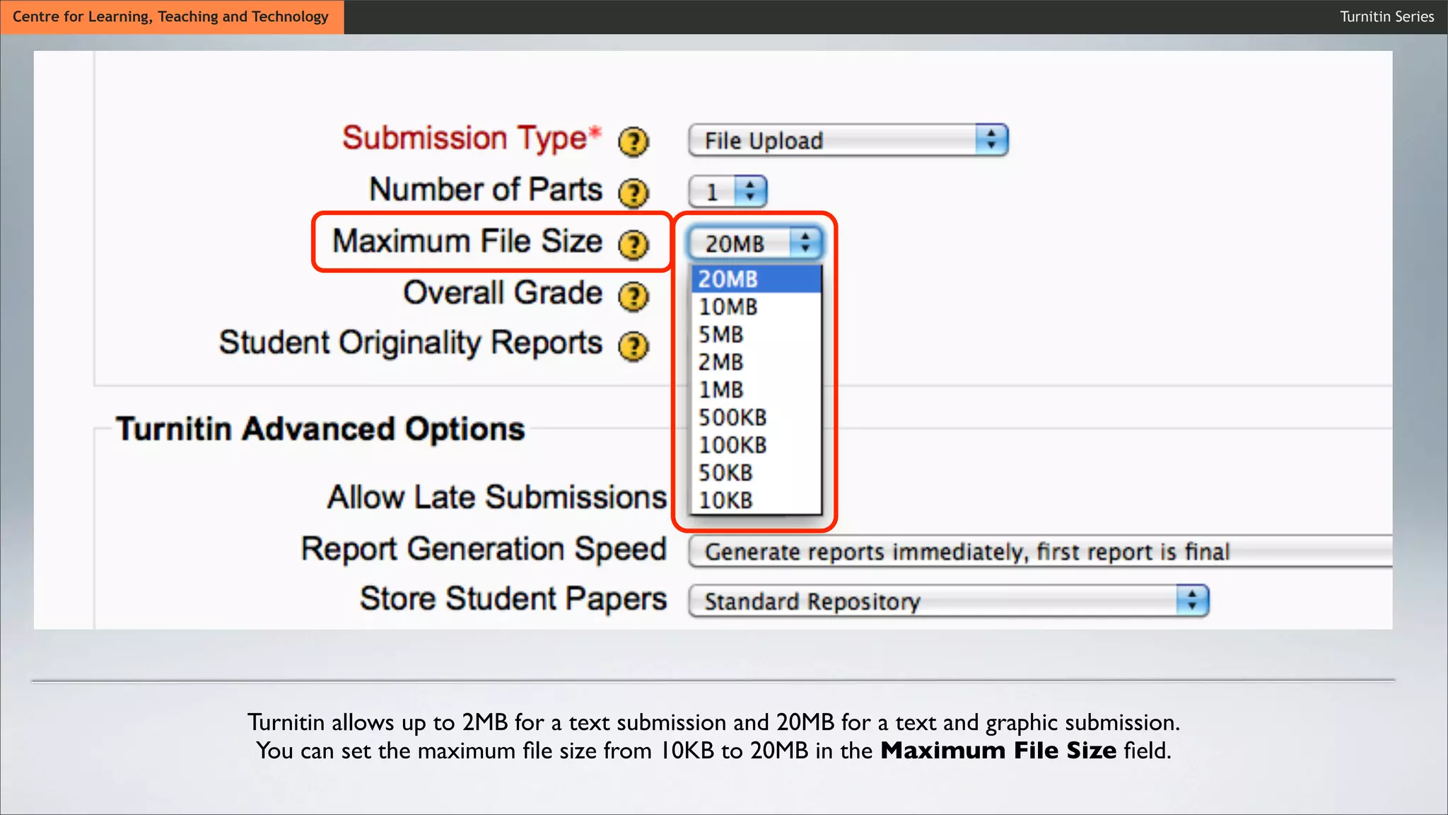Choose 5MB from the file size list

[756, 335]
